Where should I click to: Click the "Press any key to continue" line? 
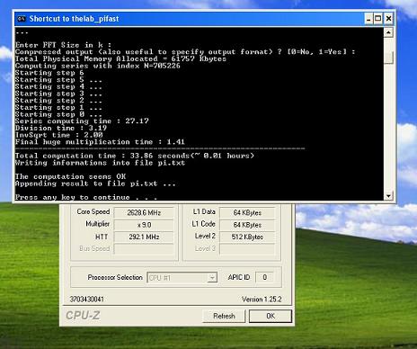[86, 197]
